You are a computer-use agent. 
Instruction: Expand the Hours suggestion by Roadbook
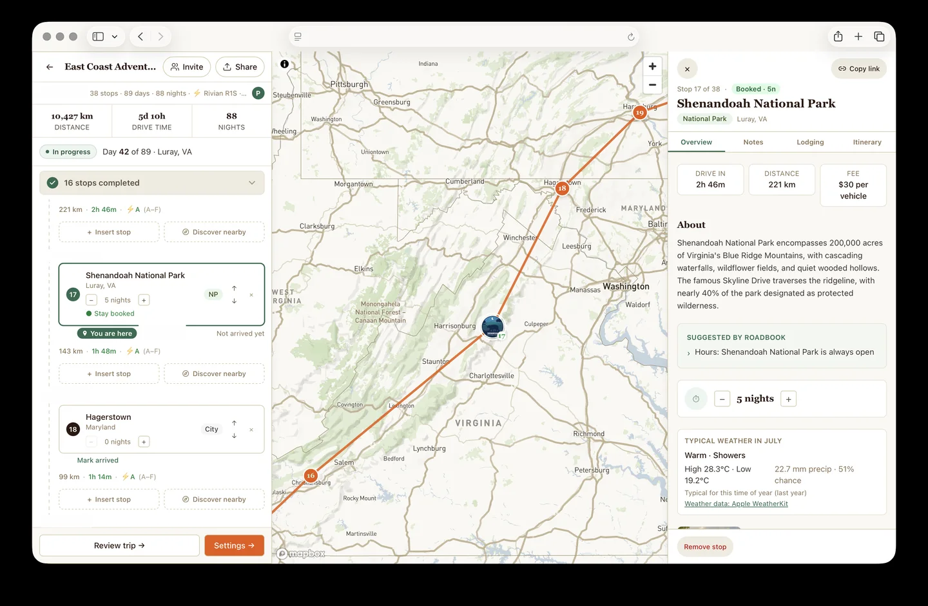780,352
